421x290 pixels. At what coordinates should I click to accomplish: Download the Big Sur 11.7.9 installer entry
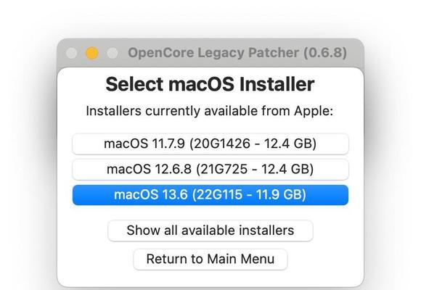(210, 144)
